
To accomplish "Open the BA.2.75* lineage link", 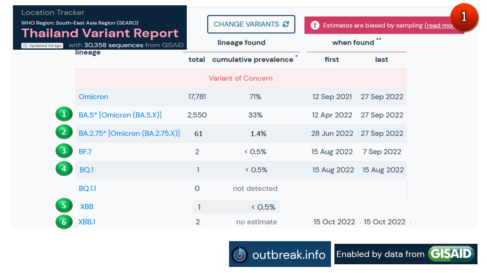I will tap(129, 133).
